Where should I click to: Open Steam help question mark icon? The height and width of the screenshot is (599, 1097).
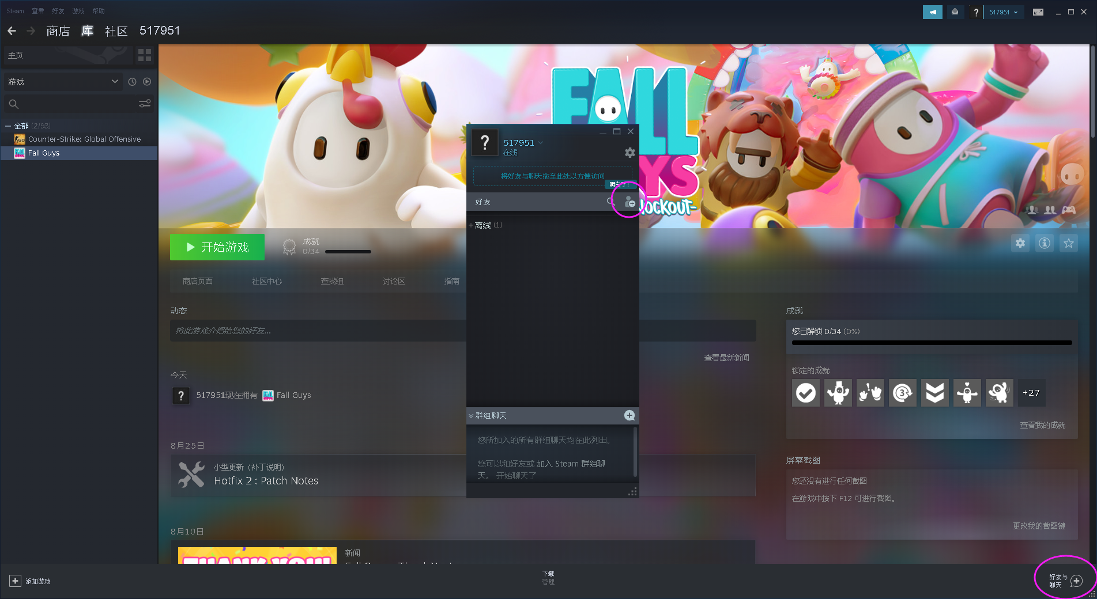[975, 12]
